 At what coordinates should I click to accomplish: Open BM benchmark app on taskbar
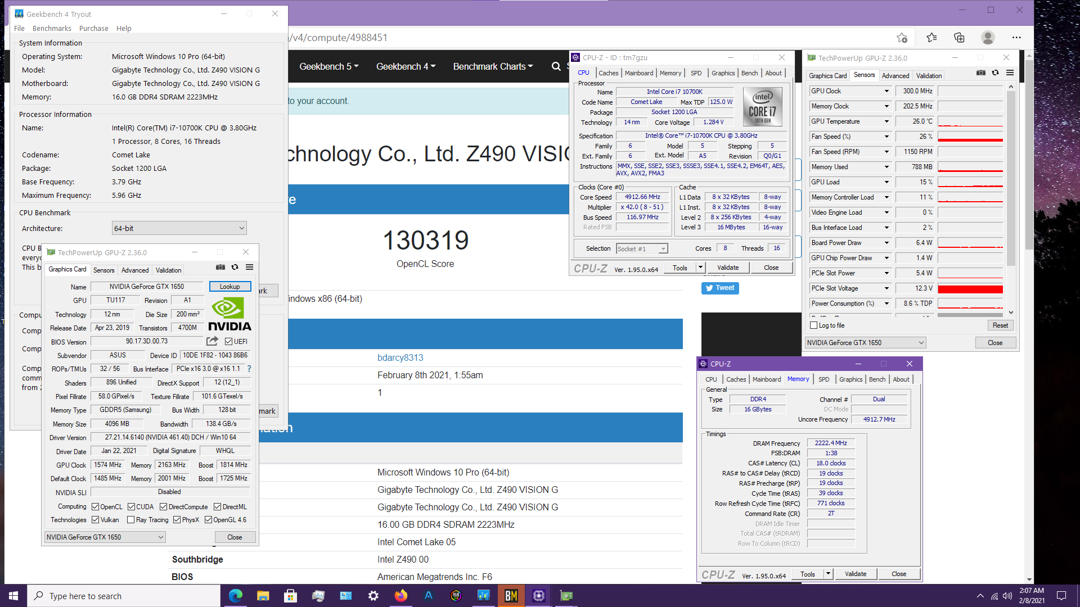511,596
